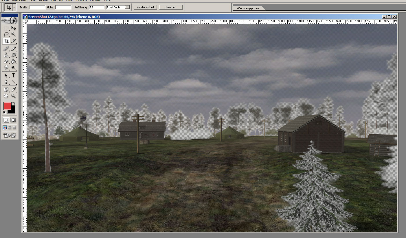Select the Pencil/Brush tool

[13, 49]
